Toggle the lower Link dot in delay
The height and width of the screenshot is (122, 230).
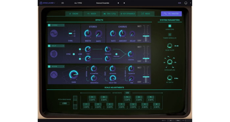click(x=80, y=59)
